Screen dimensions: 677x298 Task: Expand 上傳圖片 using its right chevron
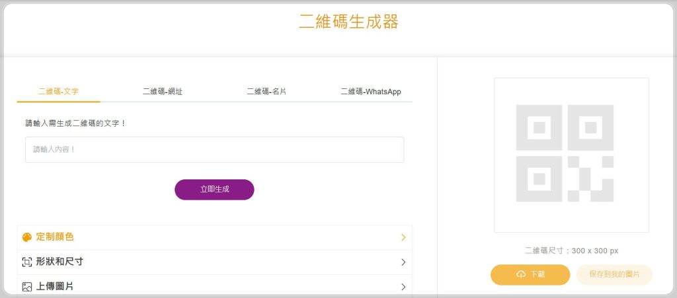pos(403,287)
